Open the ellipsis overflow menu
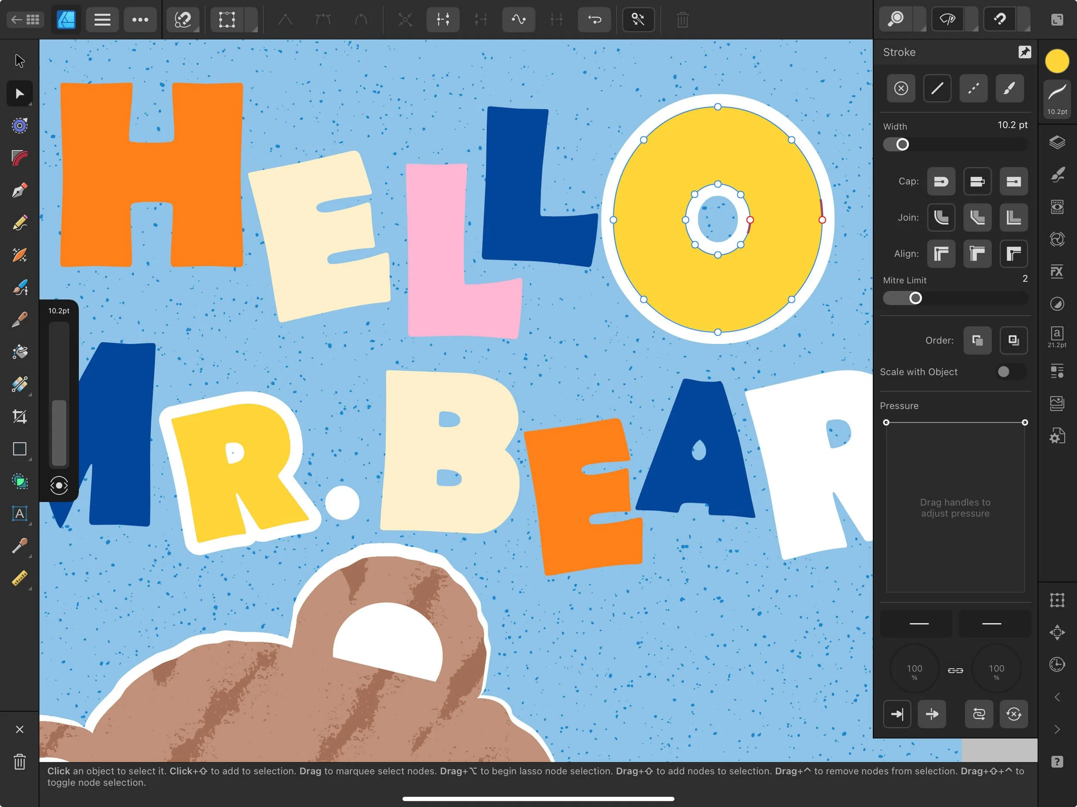1077x807 pixels. pos(140,19)
